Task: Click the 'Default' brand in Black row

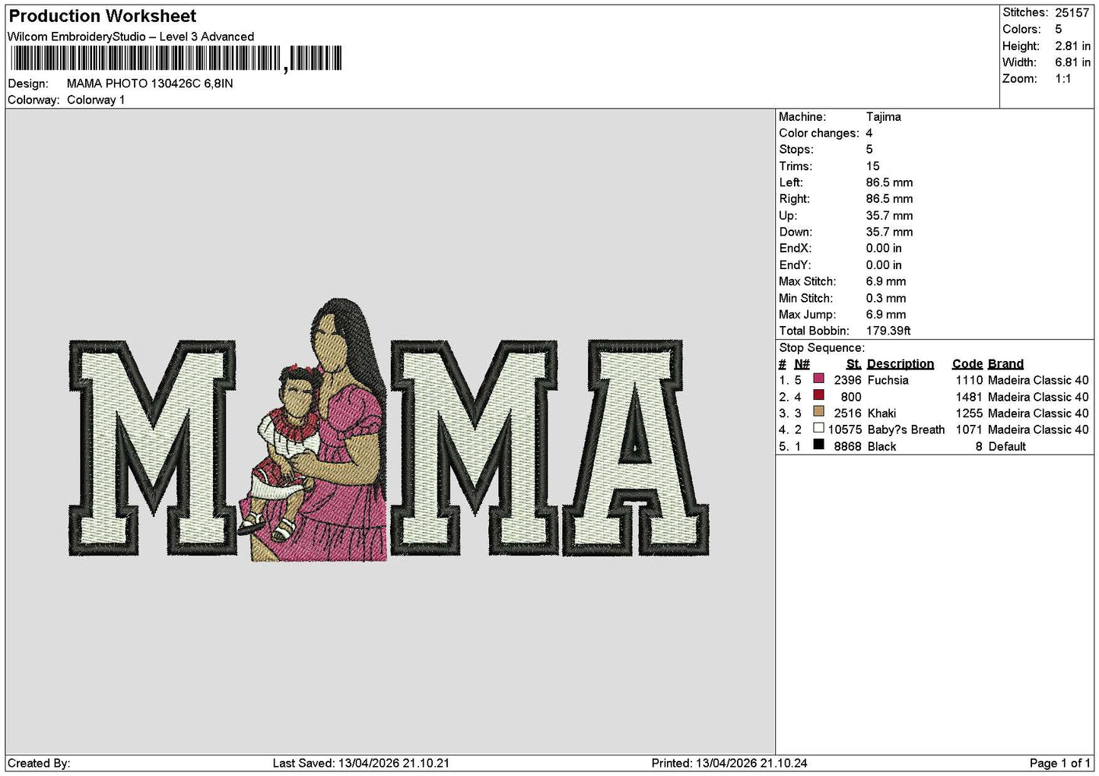Action: tap(1007, 447)
